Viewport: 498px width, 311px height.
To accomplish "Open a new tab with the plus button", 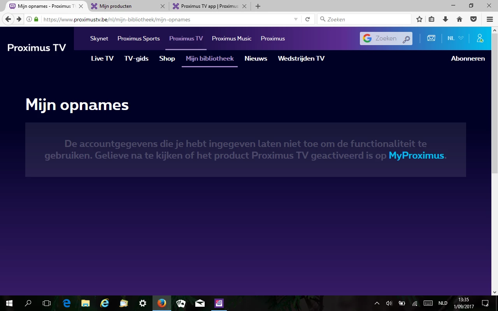I will coord(258,6).
